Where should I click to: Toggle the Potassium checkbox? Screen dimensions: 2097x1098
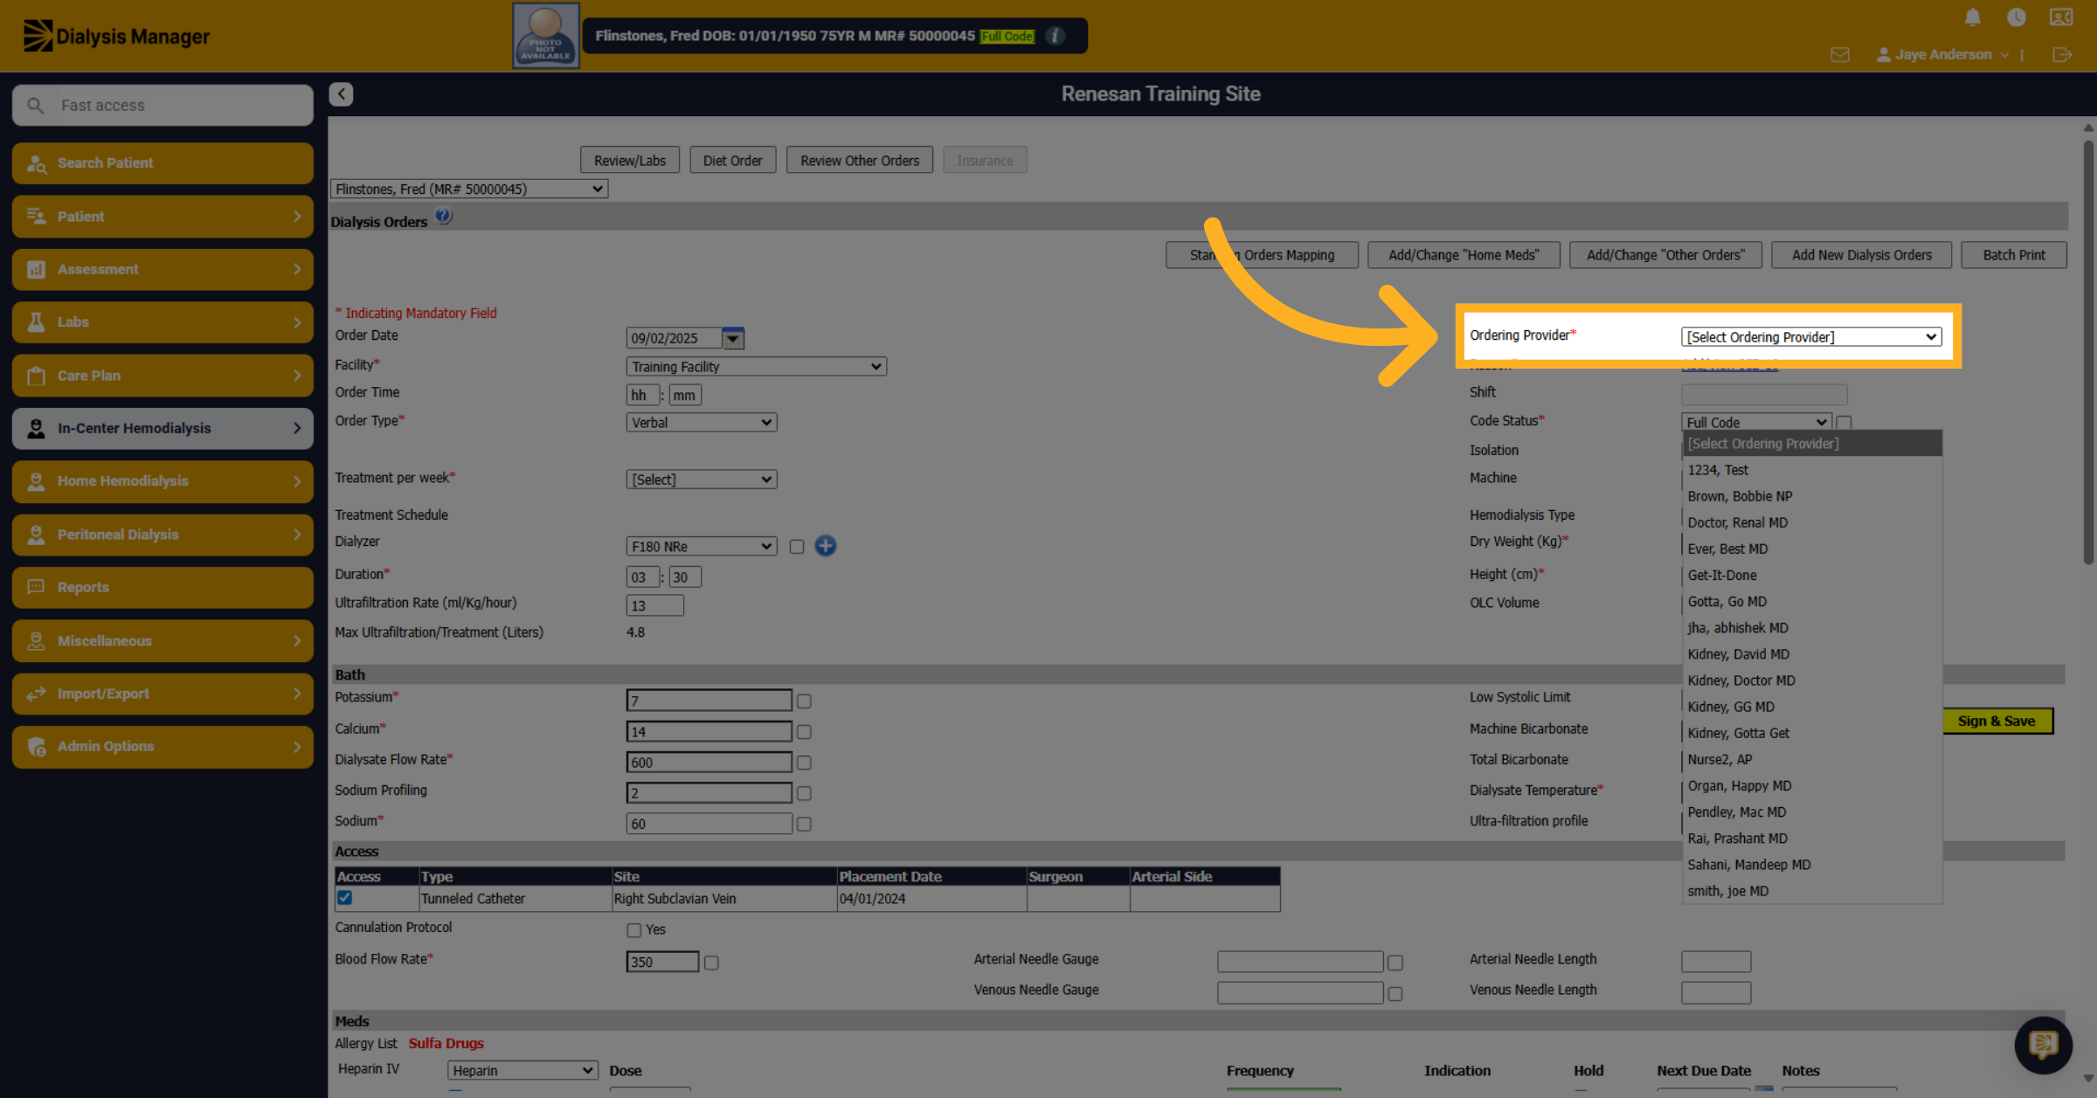click(804, 701)
